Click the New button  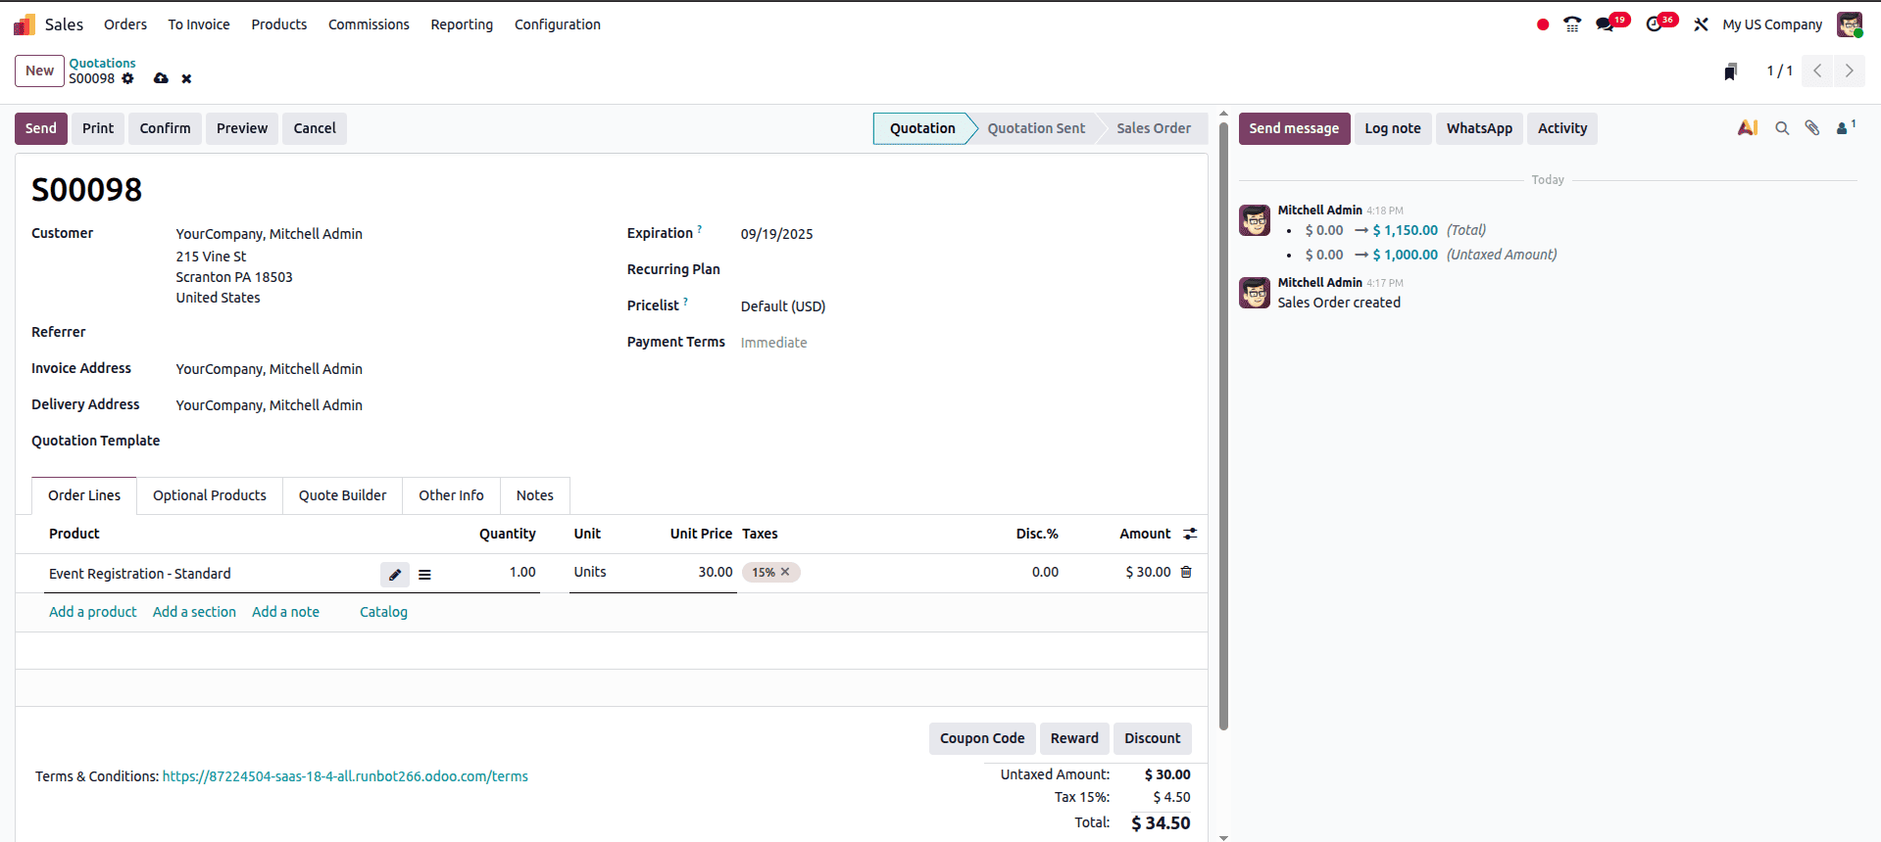39,70
